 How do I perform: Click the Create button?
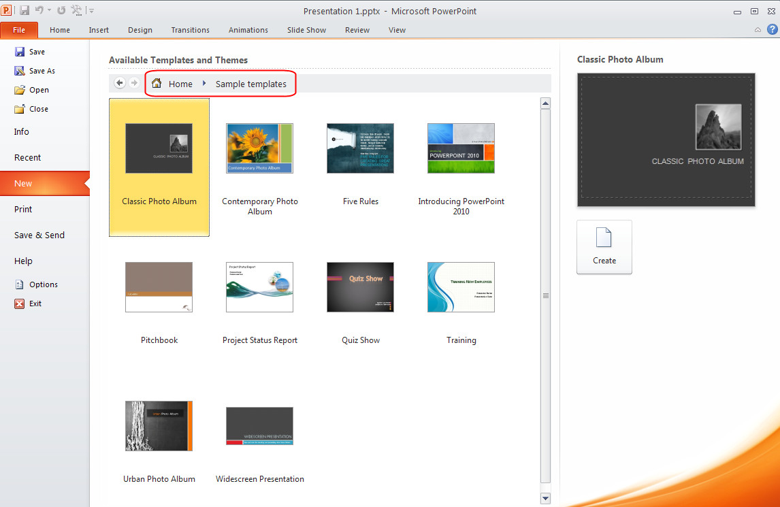coord(604,247)
